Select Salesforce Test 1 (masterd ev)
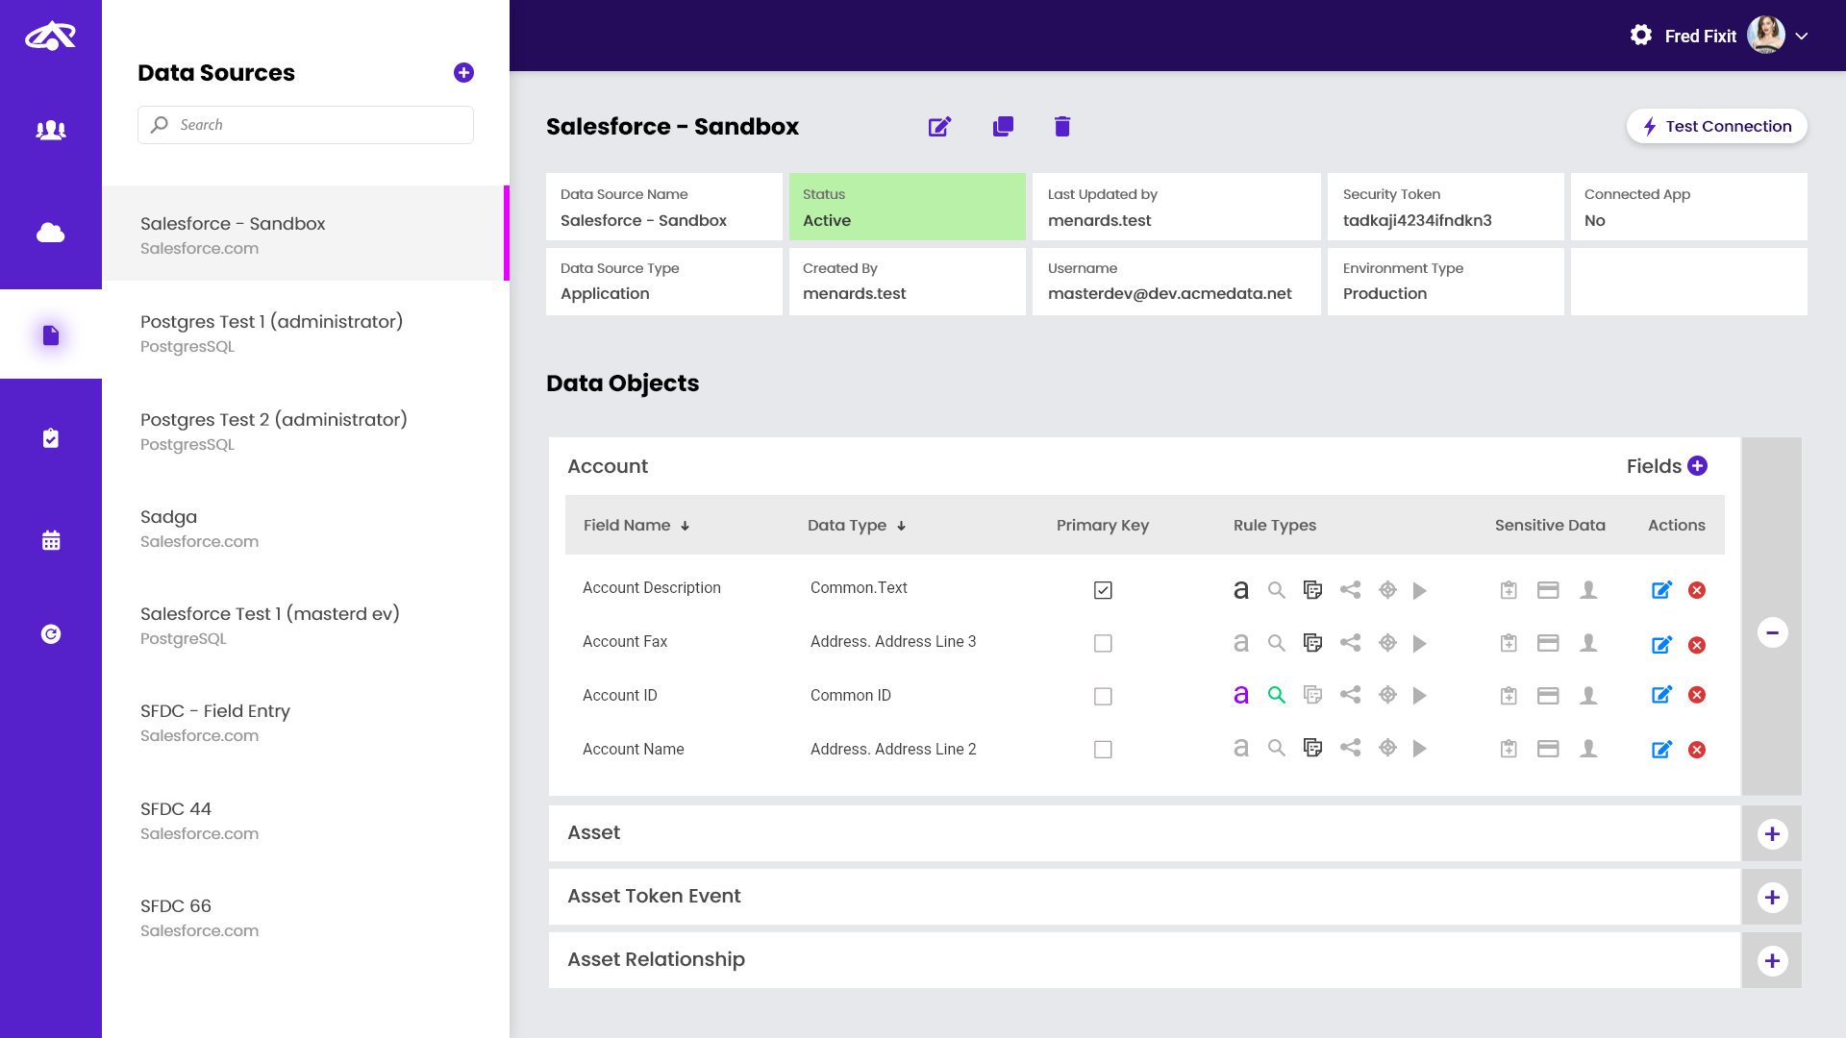This screenshot has width=1846, height=1038. click(305, 625)
